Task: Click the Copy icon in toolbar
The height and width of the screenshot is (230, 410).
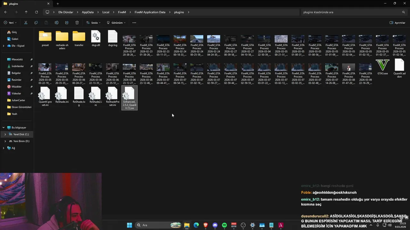Action: pyautogui.click(x=36, y=23)
